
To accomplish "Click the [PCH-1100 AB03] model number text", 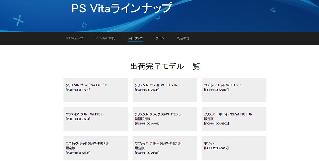I will click(x=78, y=153).
